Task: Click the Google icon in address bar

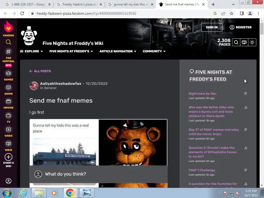Action: click(215, 13)
